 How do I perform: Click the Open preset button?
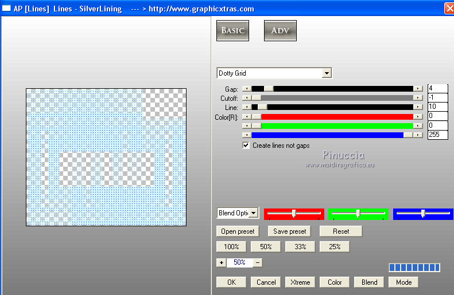point(238,231)
